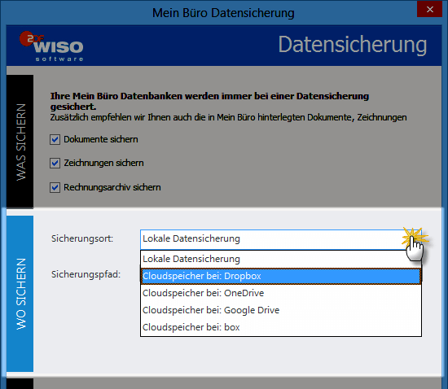Open the WO SICHERN section tab

click(x=20, y=294)
